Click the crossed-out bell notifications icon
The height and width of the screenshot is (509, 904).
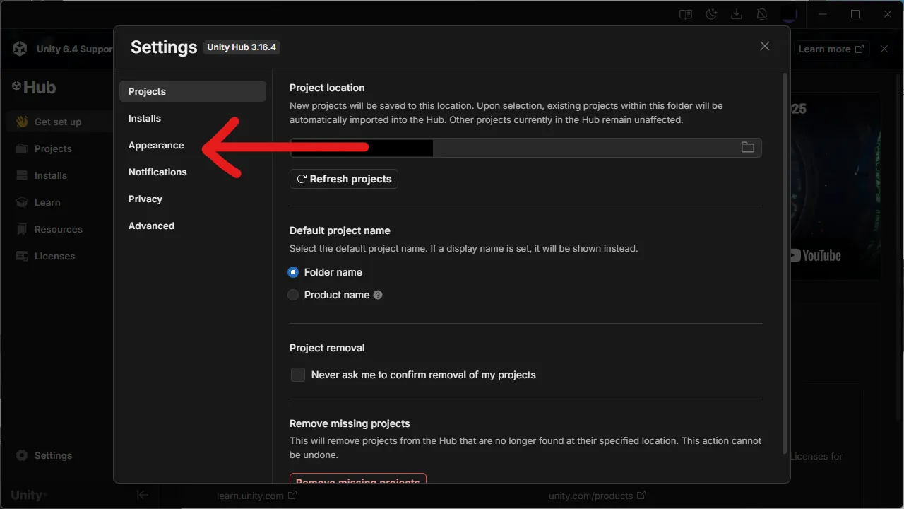tap(762, 14)
